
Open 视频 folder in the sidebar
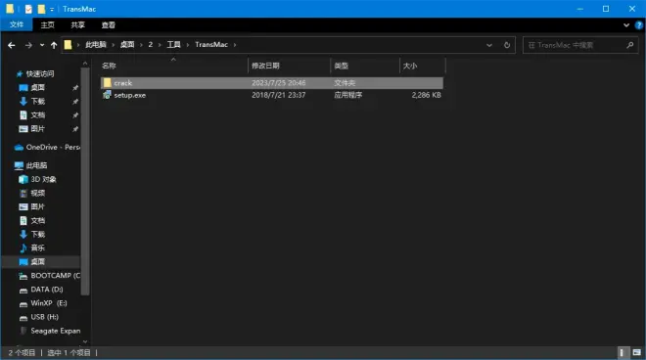click(x=37, y=193)
